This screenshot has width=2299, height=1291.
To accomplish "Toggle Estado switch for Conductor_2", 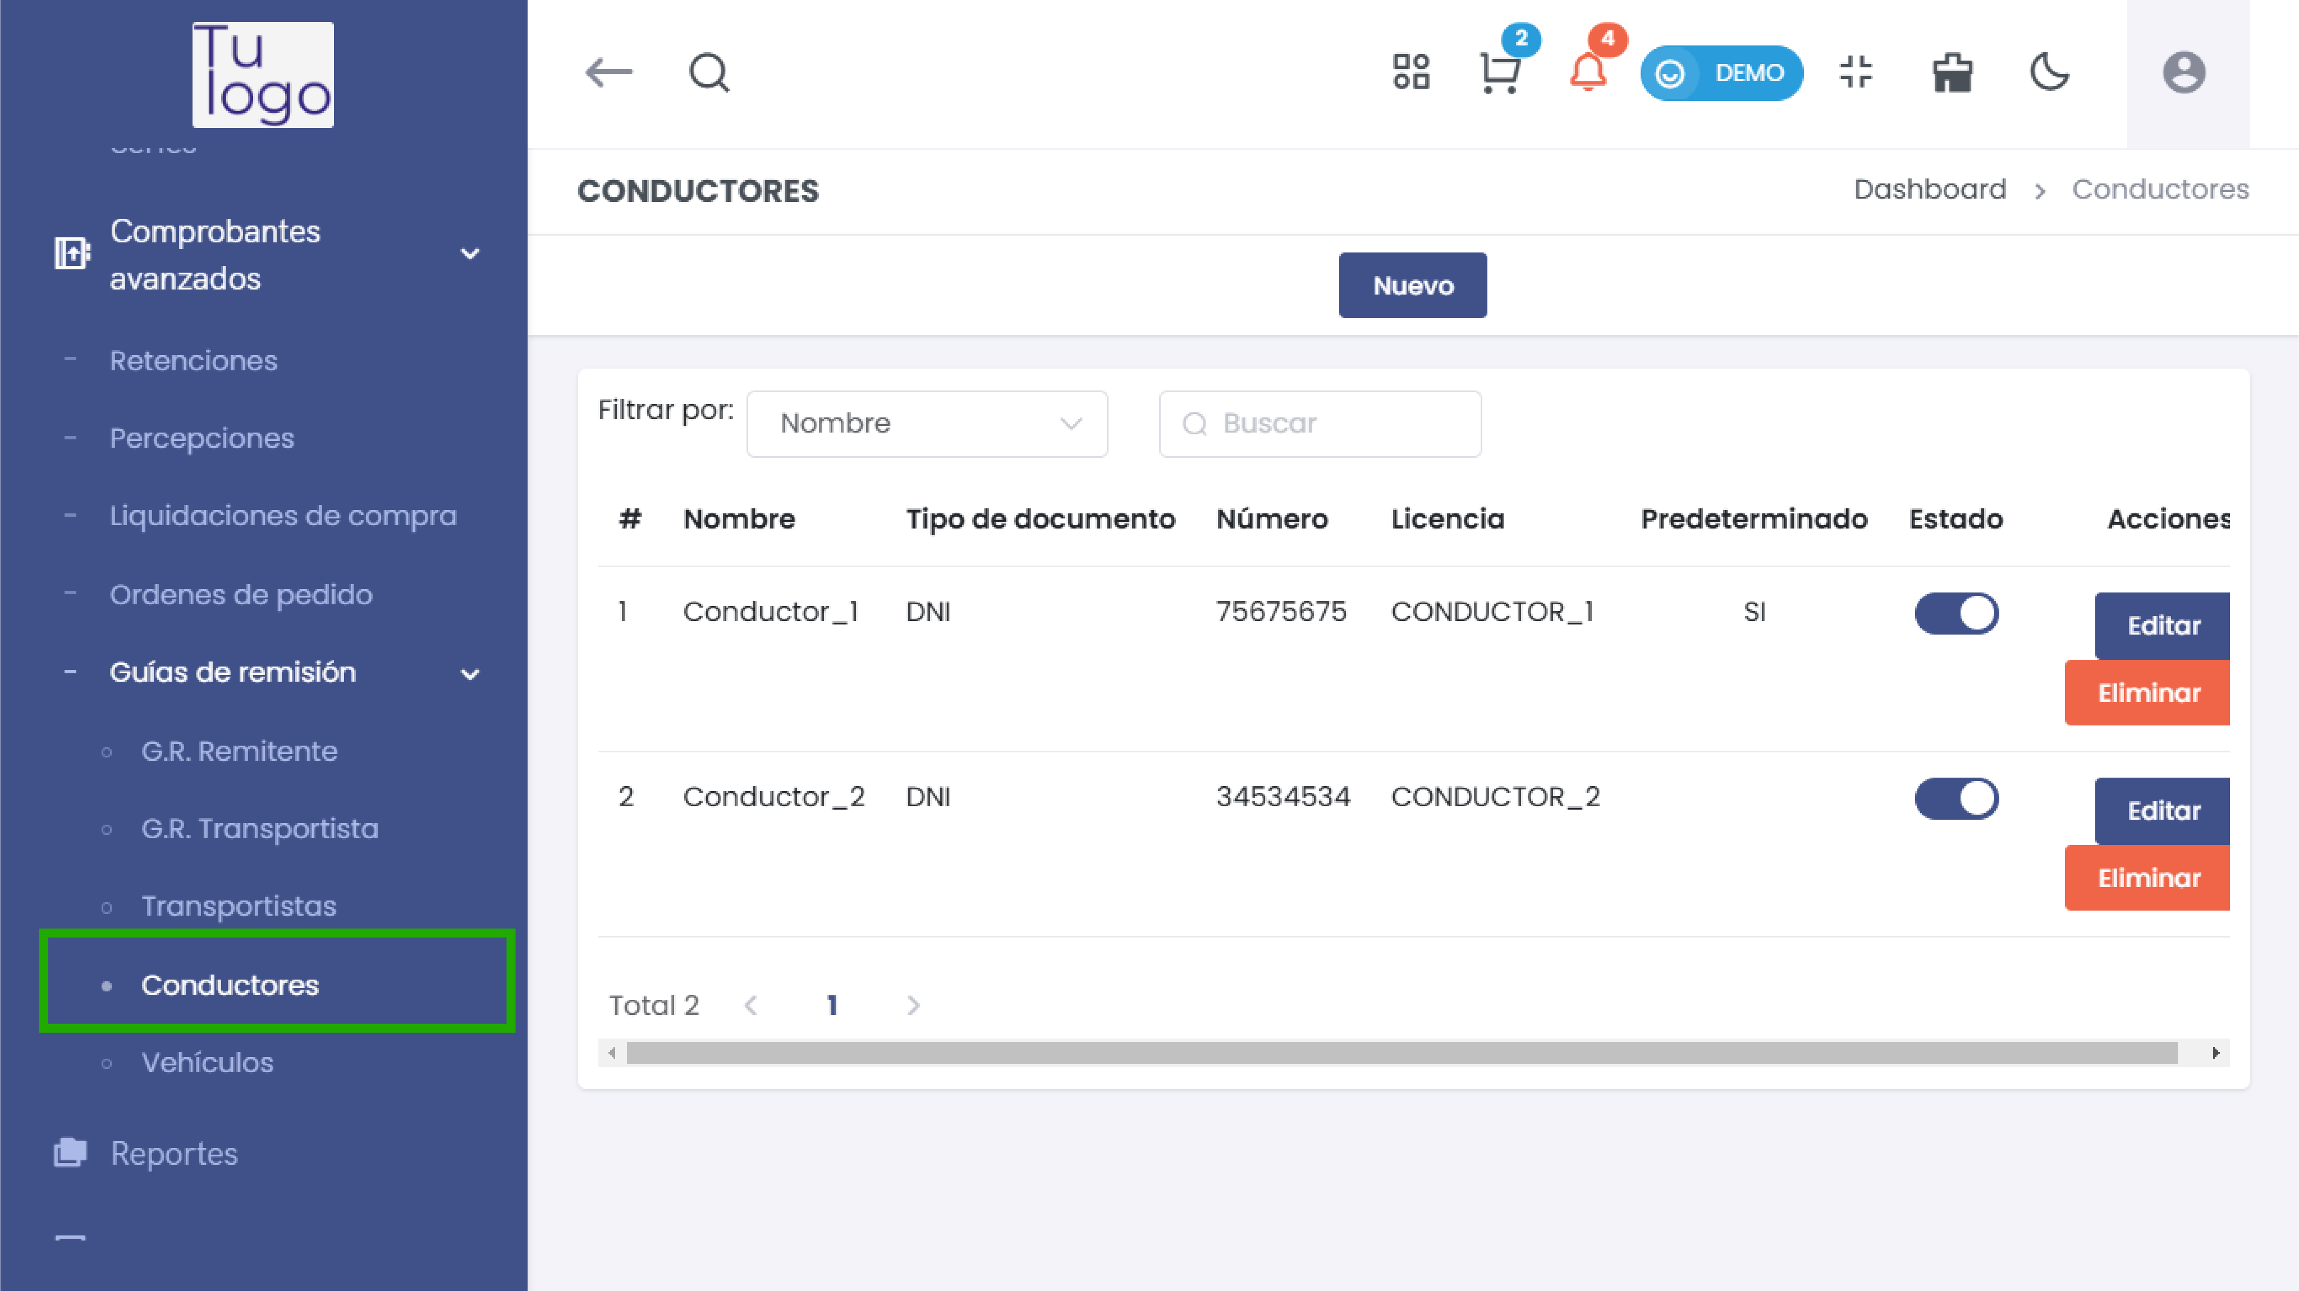I will [x=1955, y=798].
